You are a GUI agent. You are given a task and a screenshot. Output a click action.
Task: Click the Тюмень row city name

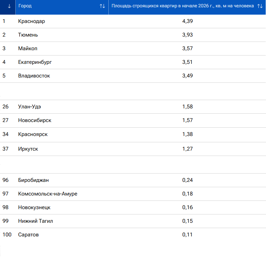(x=28, y=35)
